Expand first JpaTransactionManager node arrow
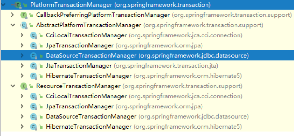Viewport: 294px width, 136px height. tap(22, 45)
